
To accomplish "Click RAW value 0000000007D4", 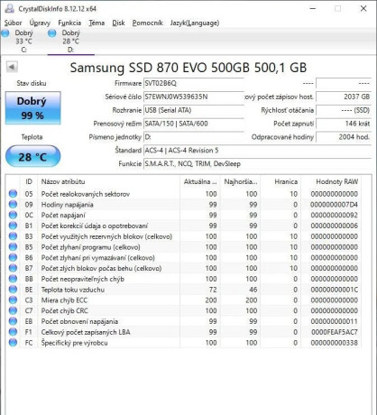I will click(x=334, y=205).
